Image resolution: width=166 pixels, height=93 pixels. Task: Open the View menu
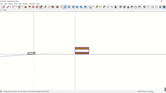[5, 4]
